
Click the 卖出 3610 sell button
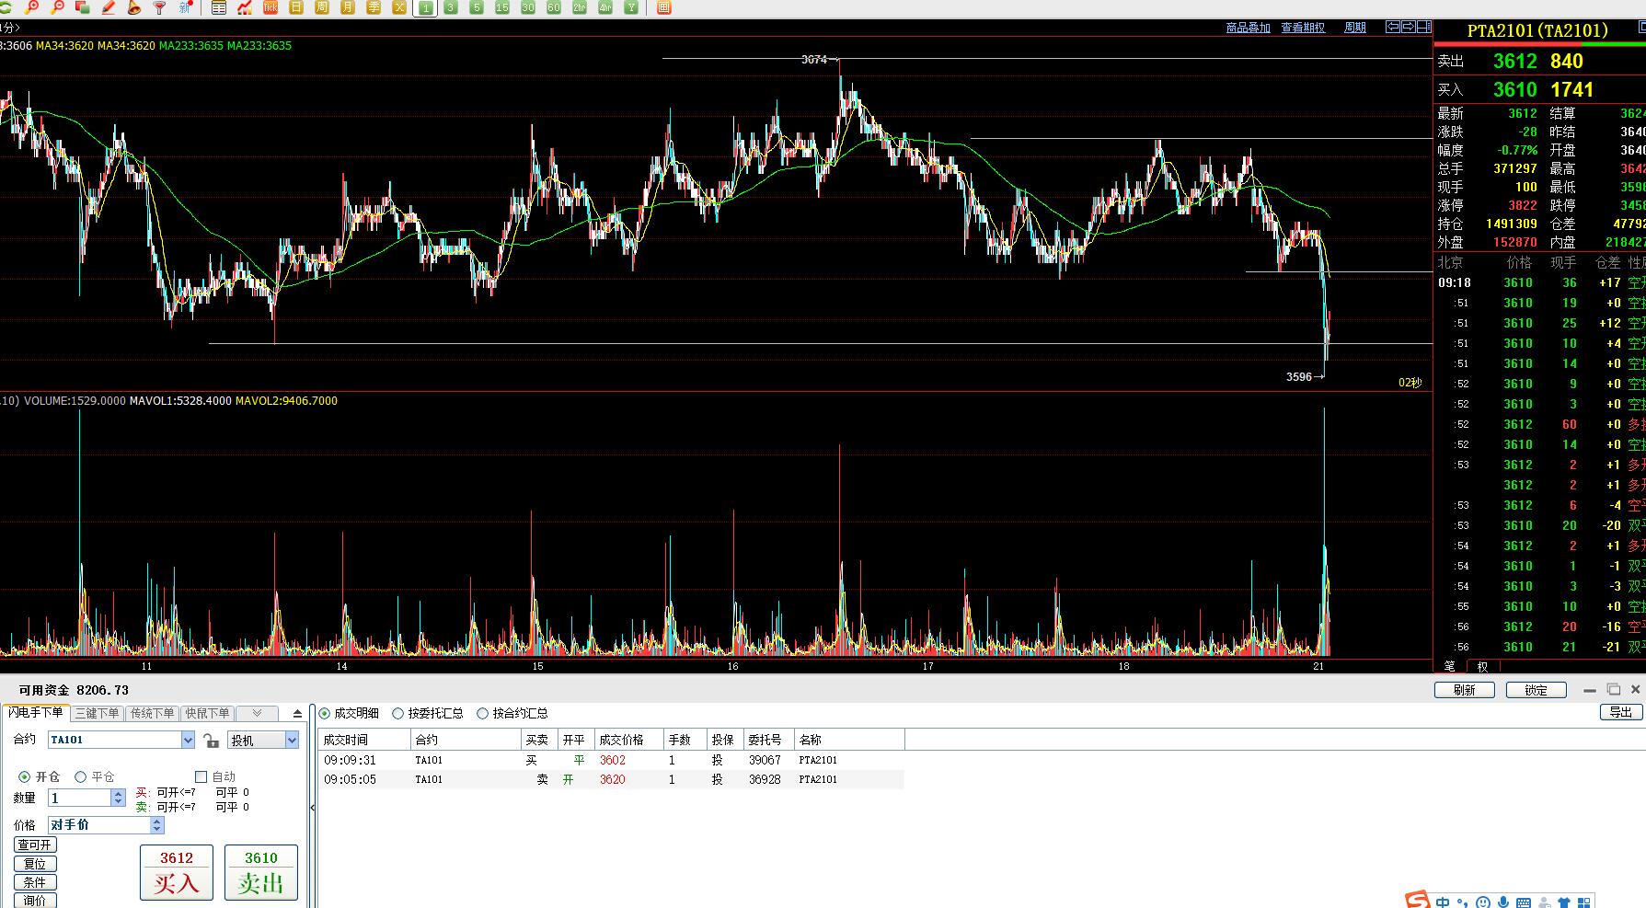pyautogui.click(x=261, y=872)
